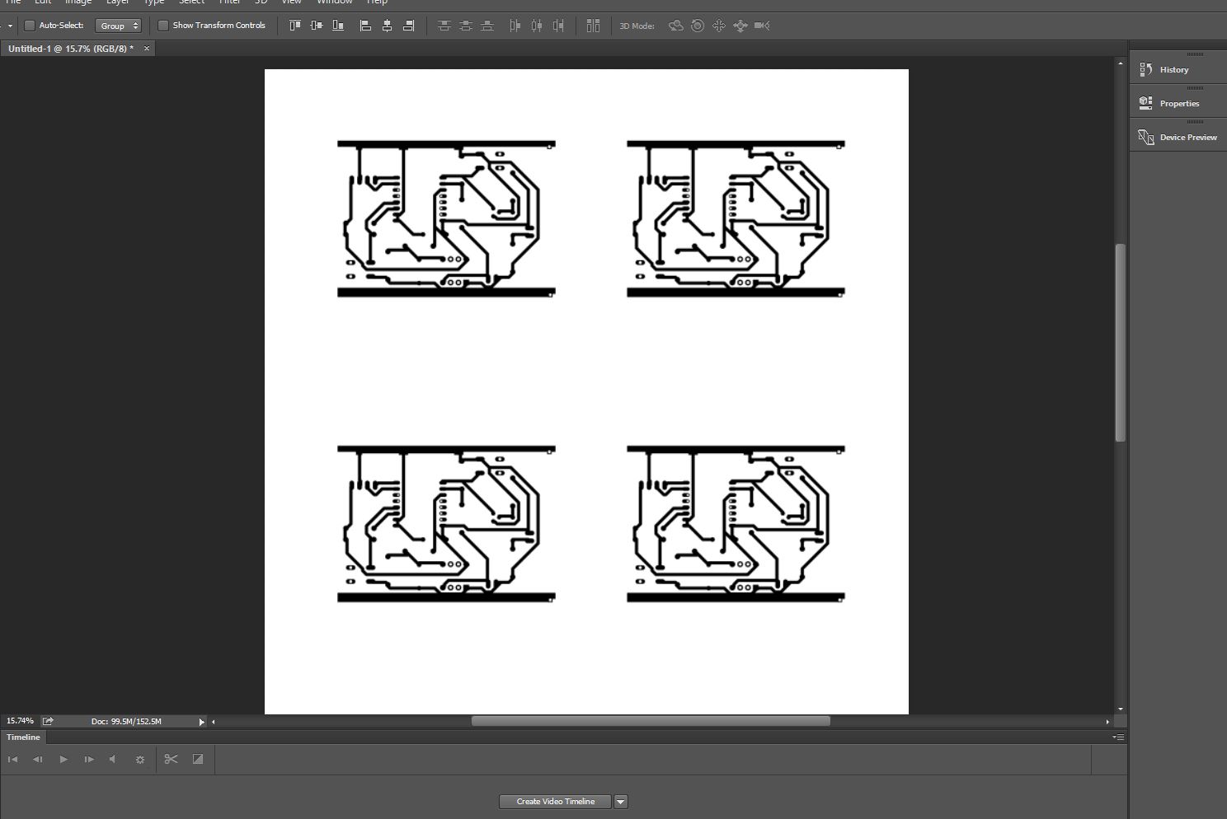This screenshot has width=1227, height=819.
Task: Click the Auto-Align Layers icon
Action: [x=593, y=26]
